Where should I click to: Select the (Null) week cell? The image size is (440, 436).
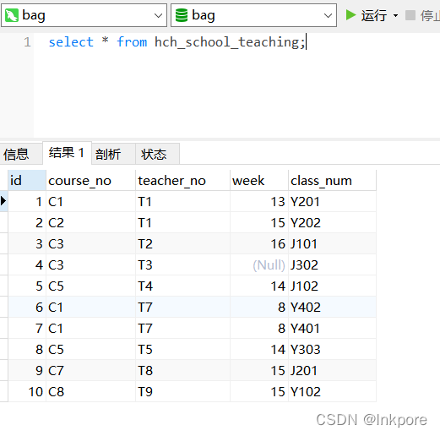pos(259,264)
